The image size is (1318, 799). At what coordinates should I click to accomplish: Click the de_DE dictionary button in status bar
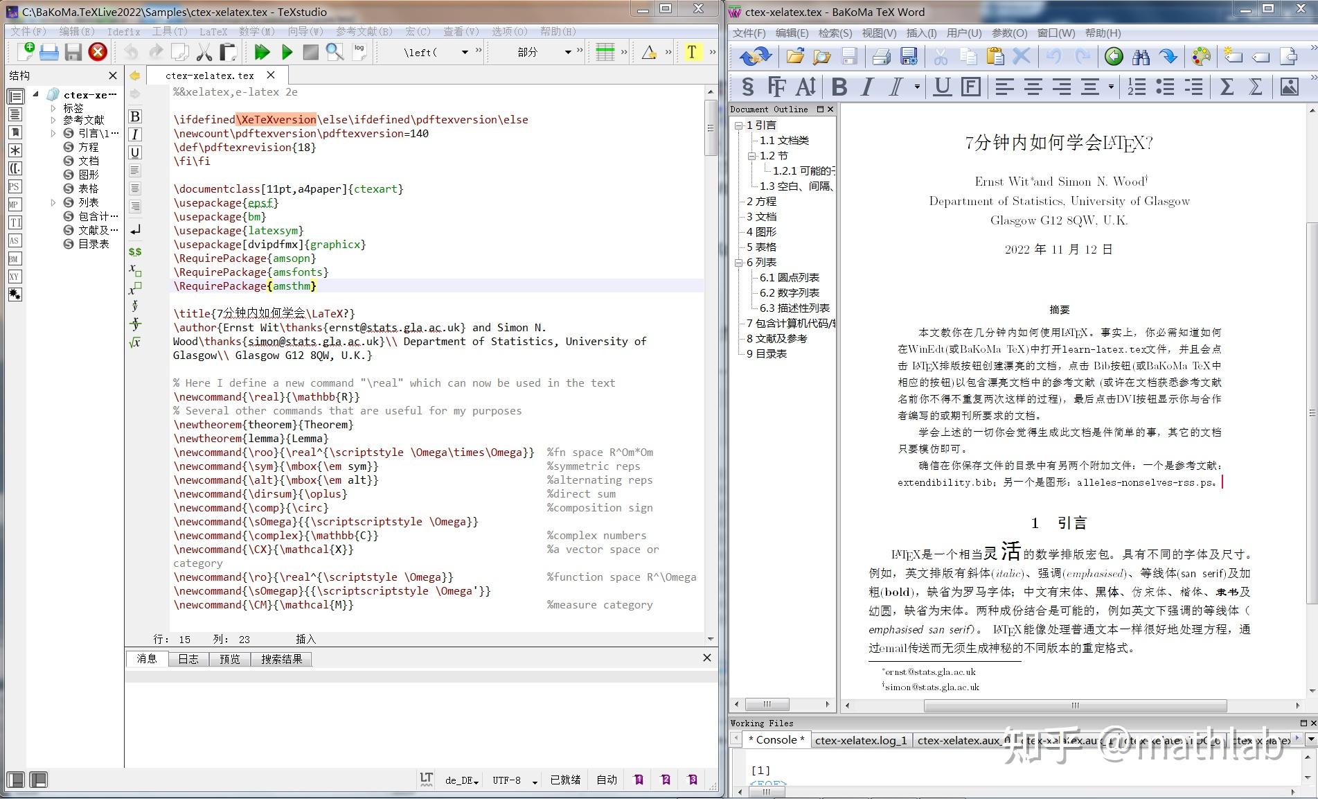tap(459, 780)
